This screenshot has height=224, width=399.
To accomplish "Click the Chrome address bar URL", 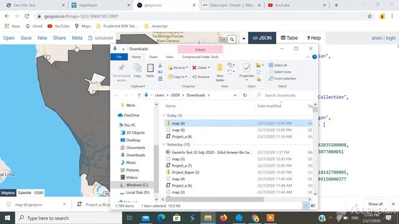I will [x=81, y=16].
